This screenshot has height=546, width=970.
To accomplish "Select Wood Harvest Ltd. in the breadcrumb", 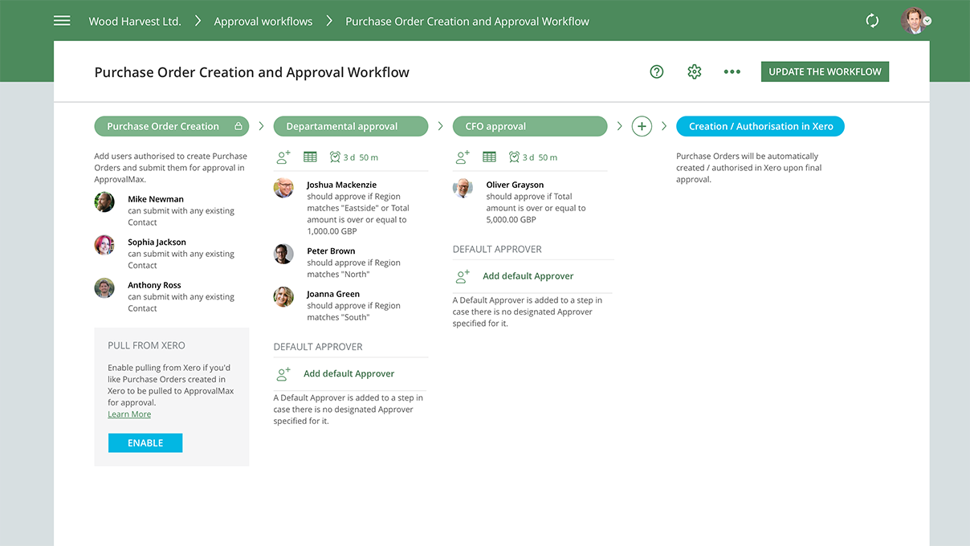I will [134, 21].
